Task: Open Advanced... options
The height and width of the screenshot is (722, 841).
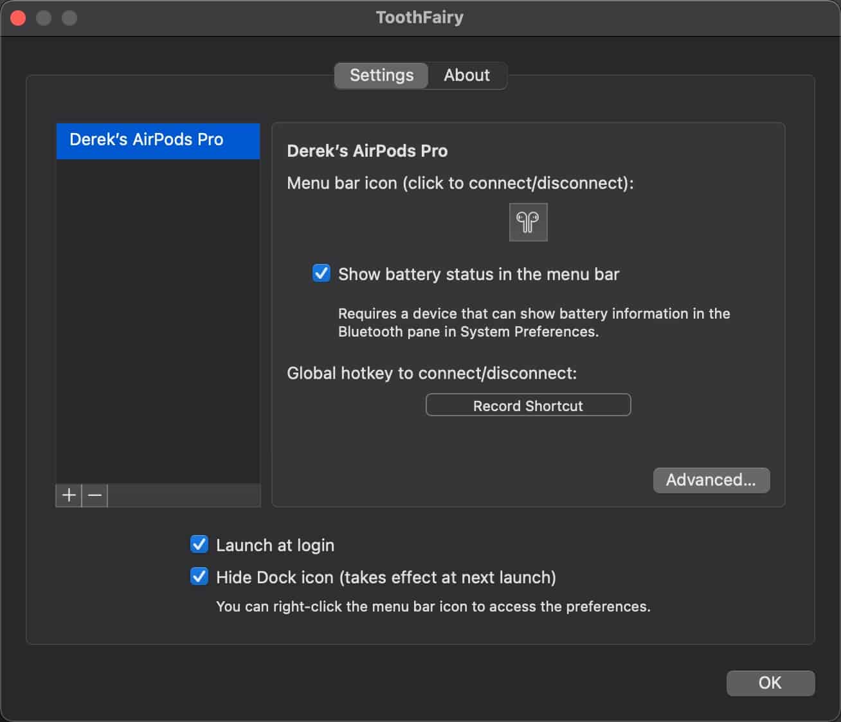Action: (711, 480)
